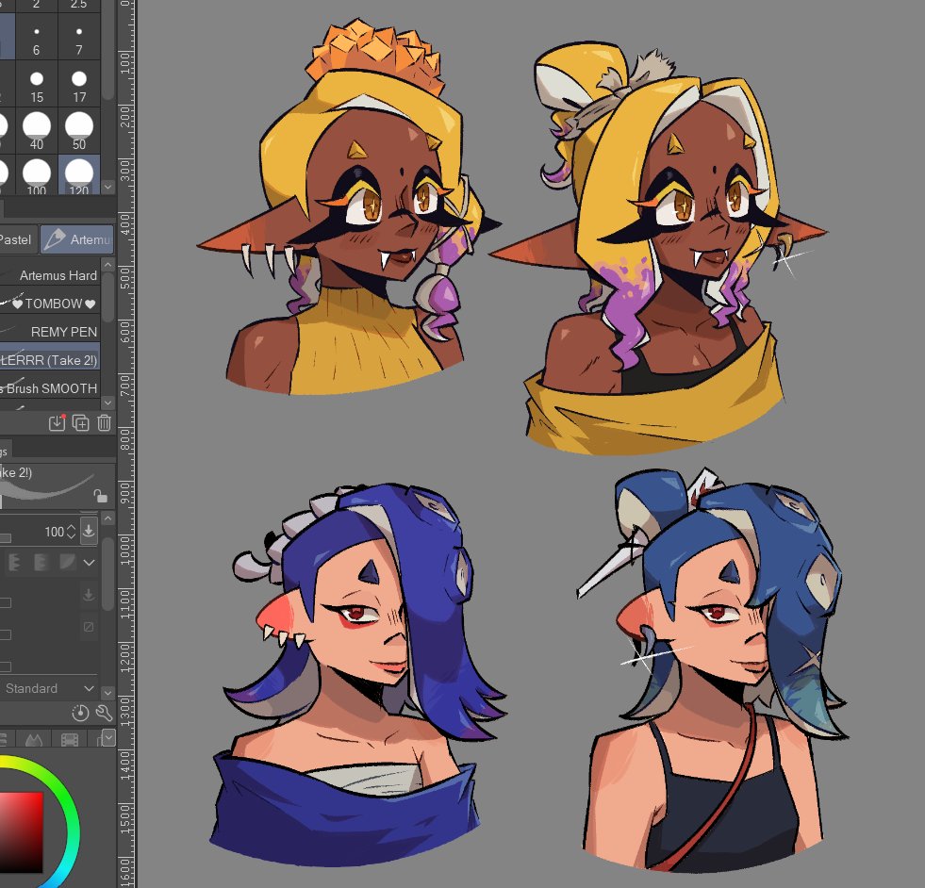This screenshot has width=925, height=888.
Task: Select the third anti-aliasing level option
Action: click(67, 562)
